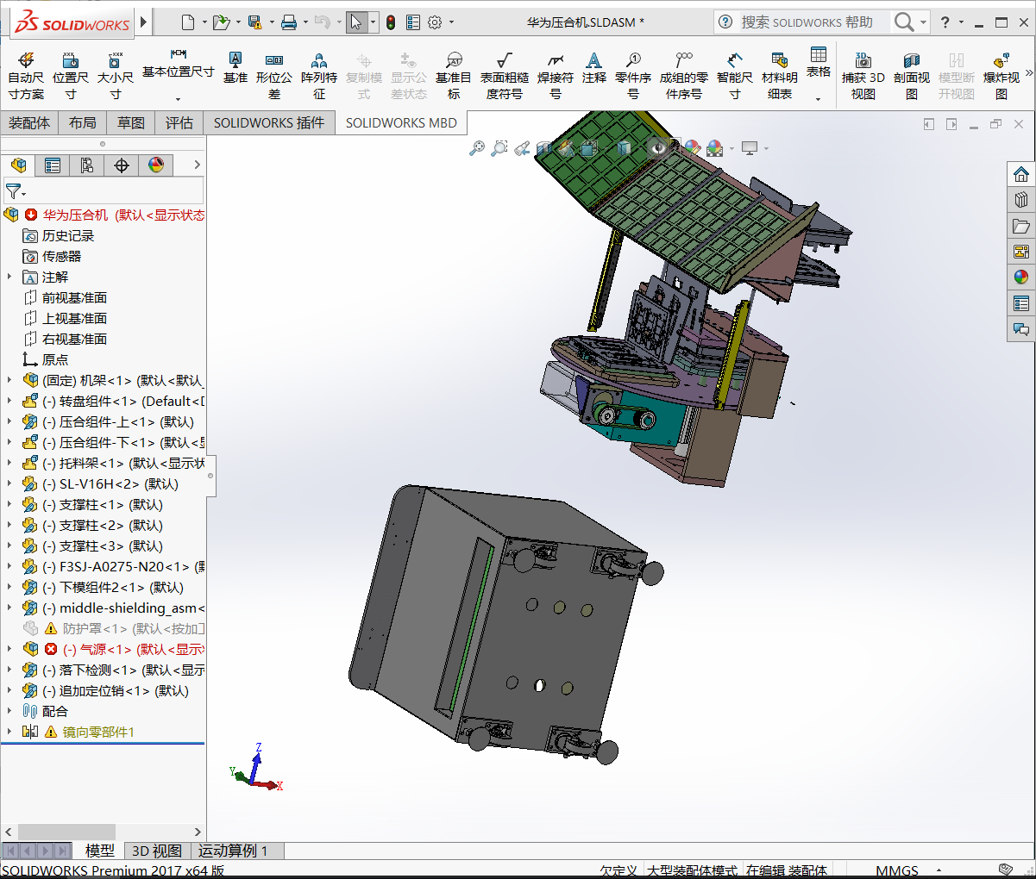Open the SOLIDWORKS 插件 tab

(269, 123)
